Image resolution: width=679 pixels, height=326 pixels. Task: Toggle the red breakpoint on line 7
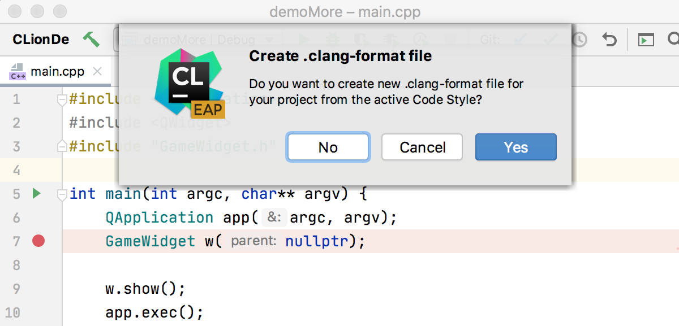pos(38,241)
